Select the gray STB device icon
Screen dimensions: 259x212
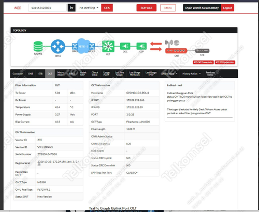pos(202,51)
